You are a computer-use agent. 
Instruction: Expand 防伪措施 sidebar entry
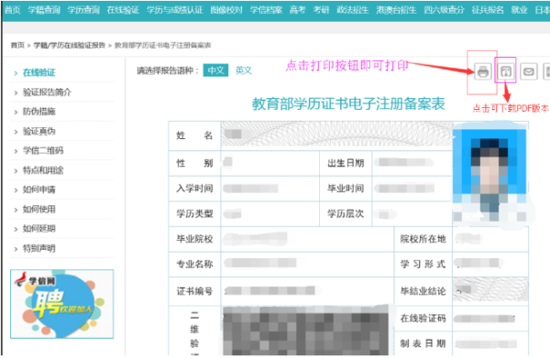pyautogui.click(x=39, y=112)
